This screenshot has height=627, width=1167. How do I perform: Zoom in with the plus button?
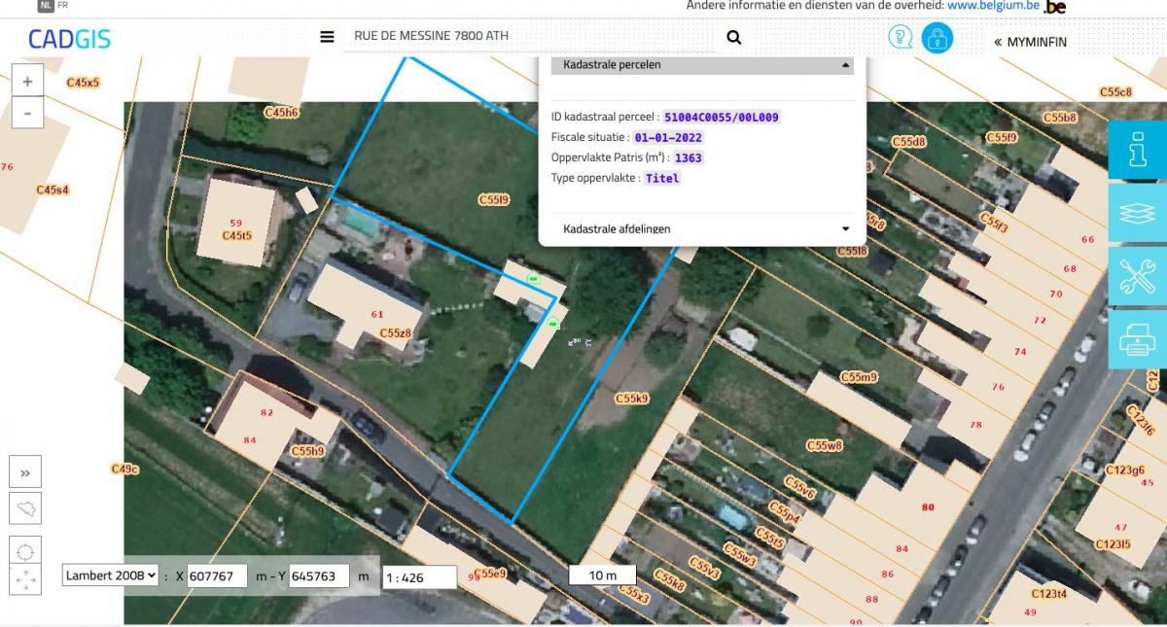click(x=27, y=83)
